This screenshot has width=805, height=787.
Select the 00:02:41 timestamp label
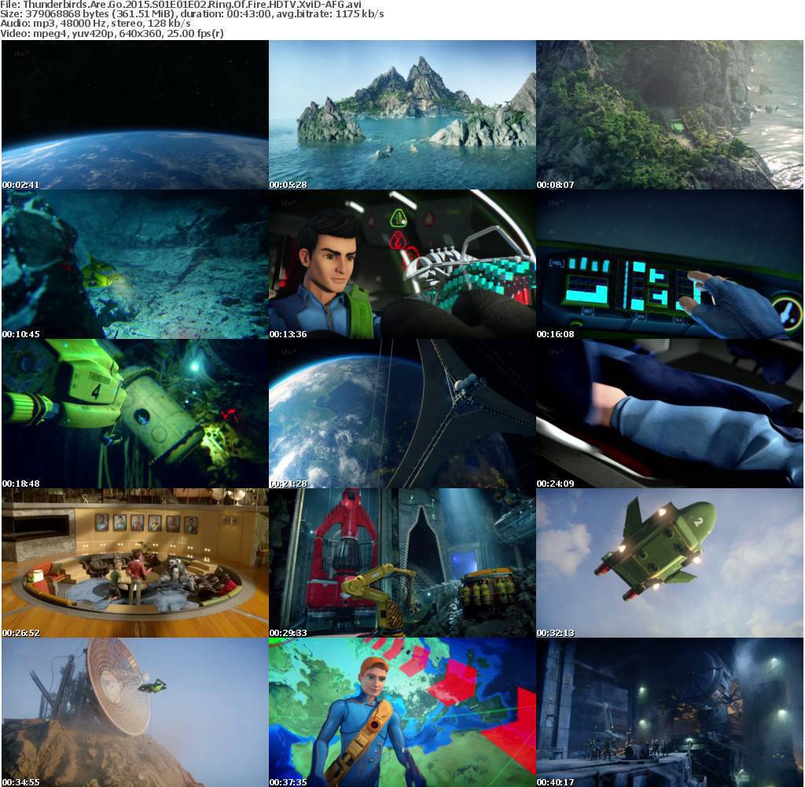(22, 183)
